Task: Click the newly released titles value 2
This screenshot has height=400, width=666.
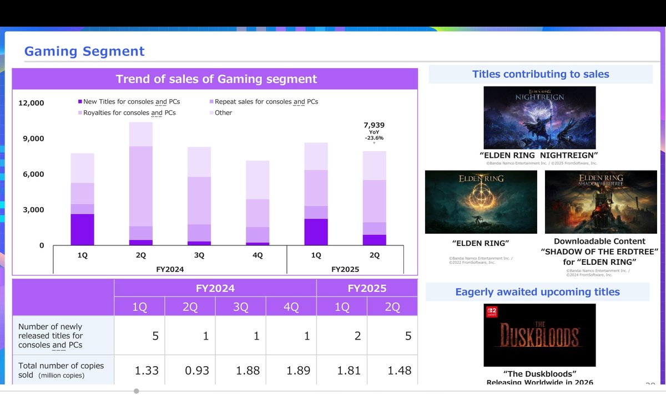Action: (x=342, y=336)
